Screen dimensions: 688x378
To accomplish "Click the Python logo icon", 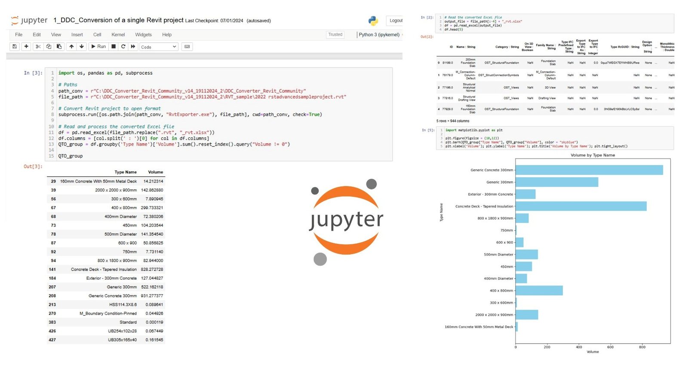I will click(373, 21).
